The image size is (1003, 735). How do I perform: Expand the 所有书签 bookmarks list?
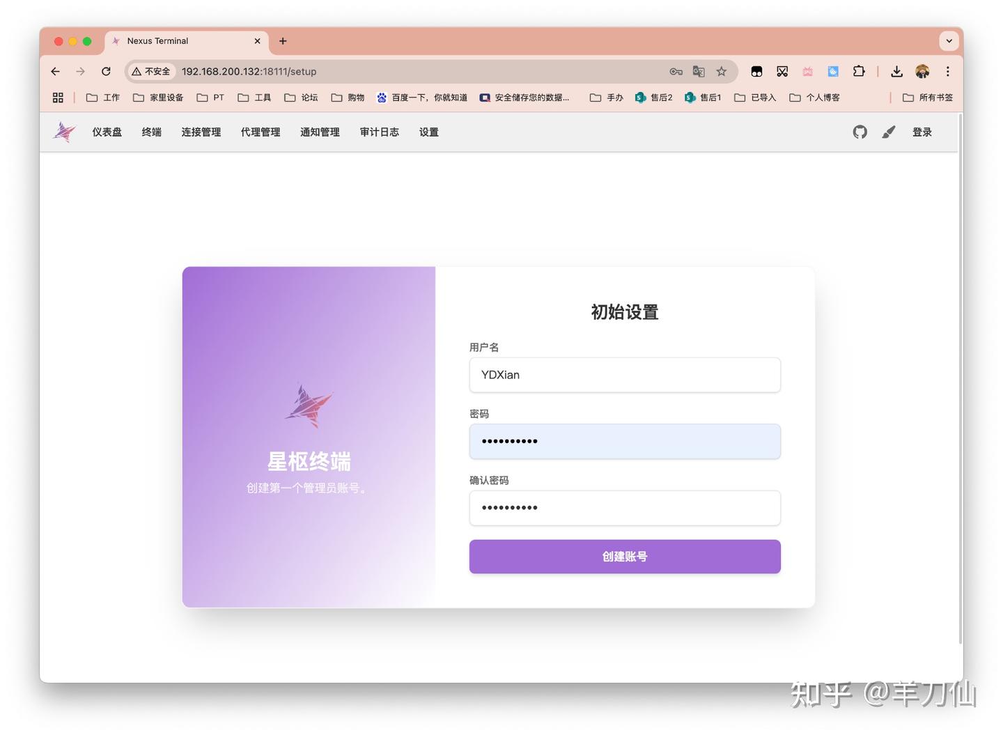click(934, 98)
